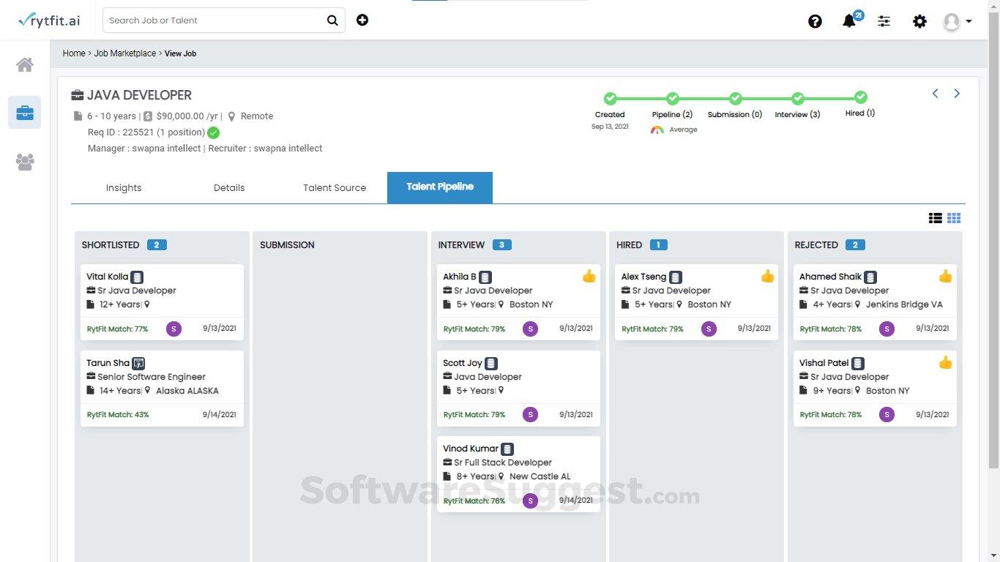
Task: Click thumbs-up icon on Akhila B card
Action: coord(589,276)
